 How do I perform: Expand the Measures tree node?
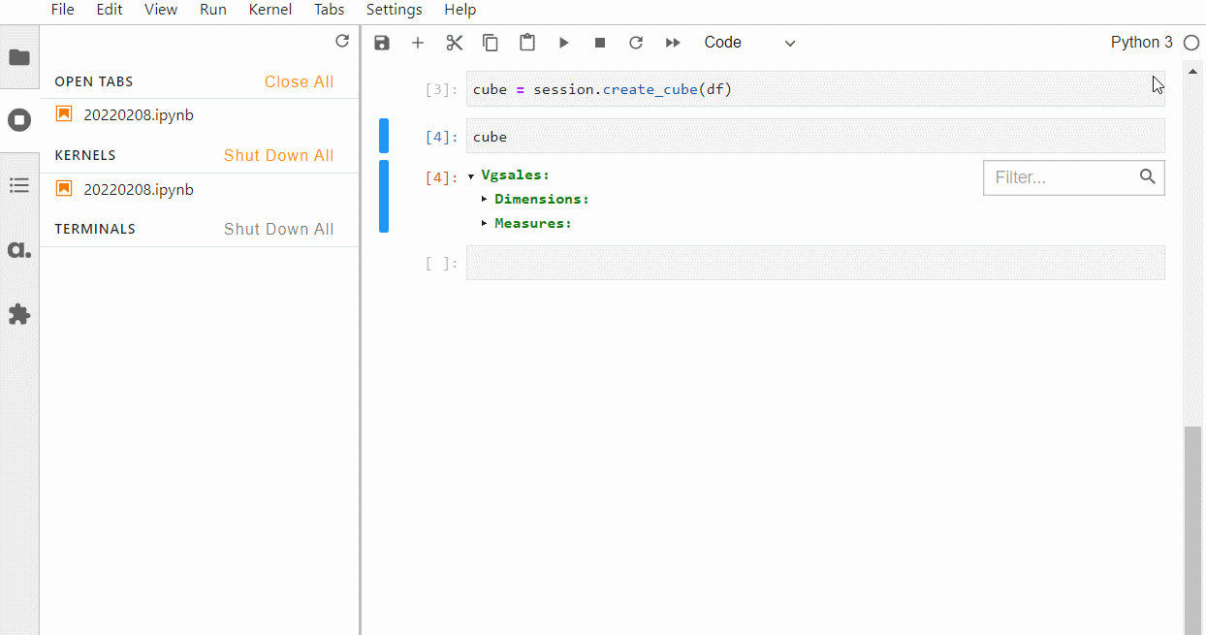tap(485, 223)
